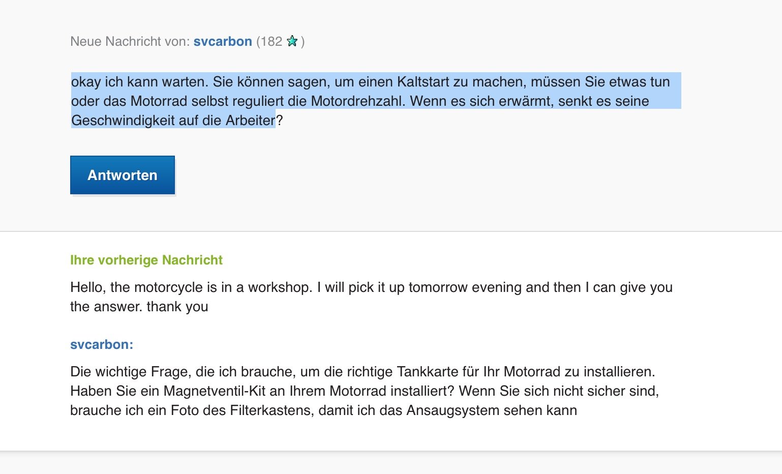The width and height of the screenshot is (782, 474).
Task: Click the blue 'svcarbon:' sender label
Action: point(102,344)
